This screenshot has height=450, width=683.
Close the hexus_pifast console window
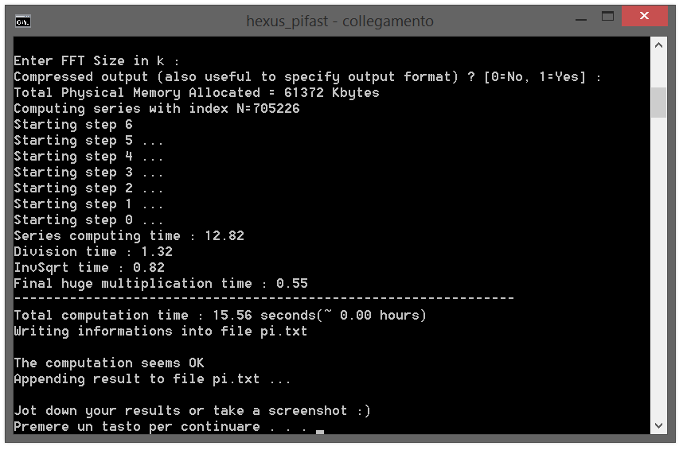[644, 16]
